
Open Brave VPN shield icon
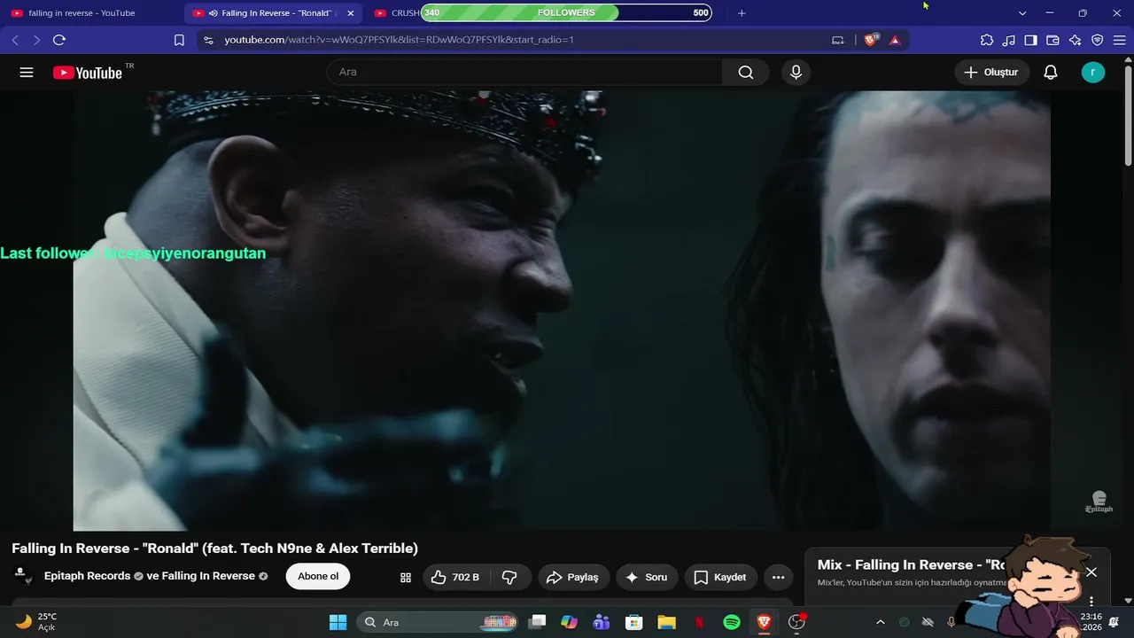tap(1098, 40)
